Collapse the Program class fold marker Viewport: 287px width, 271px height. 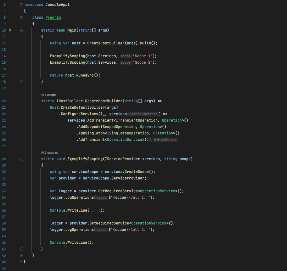pyautogui.click(x=22, y=17)
